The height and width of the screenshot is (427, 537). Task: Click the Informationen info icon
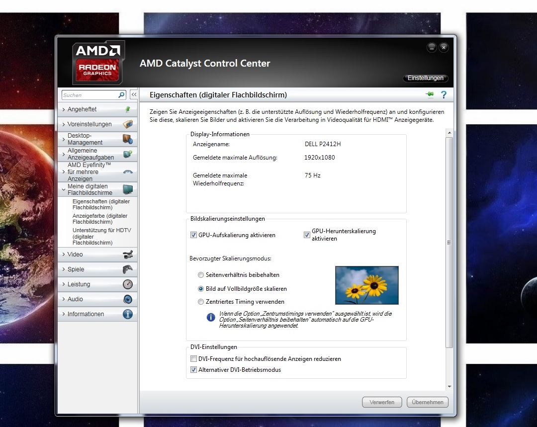128,314
